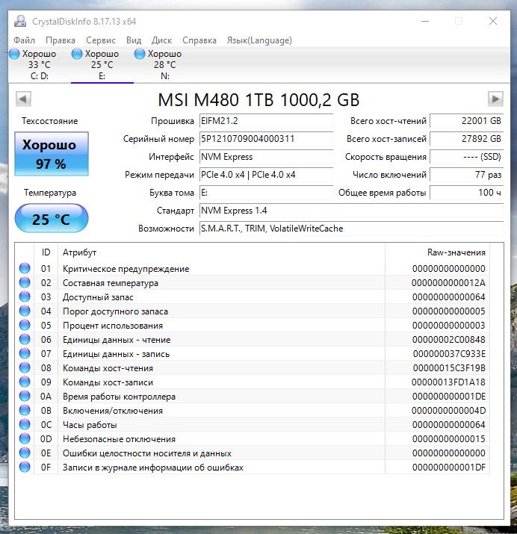
Task: Open the Диск menu
Action: 161,40
